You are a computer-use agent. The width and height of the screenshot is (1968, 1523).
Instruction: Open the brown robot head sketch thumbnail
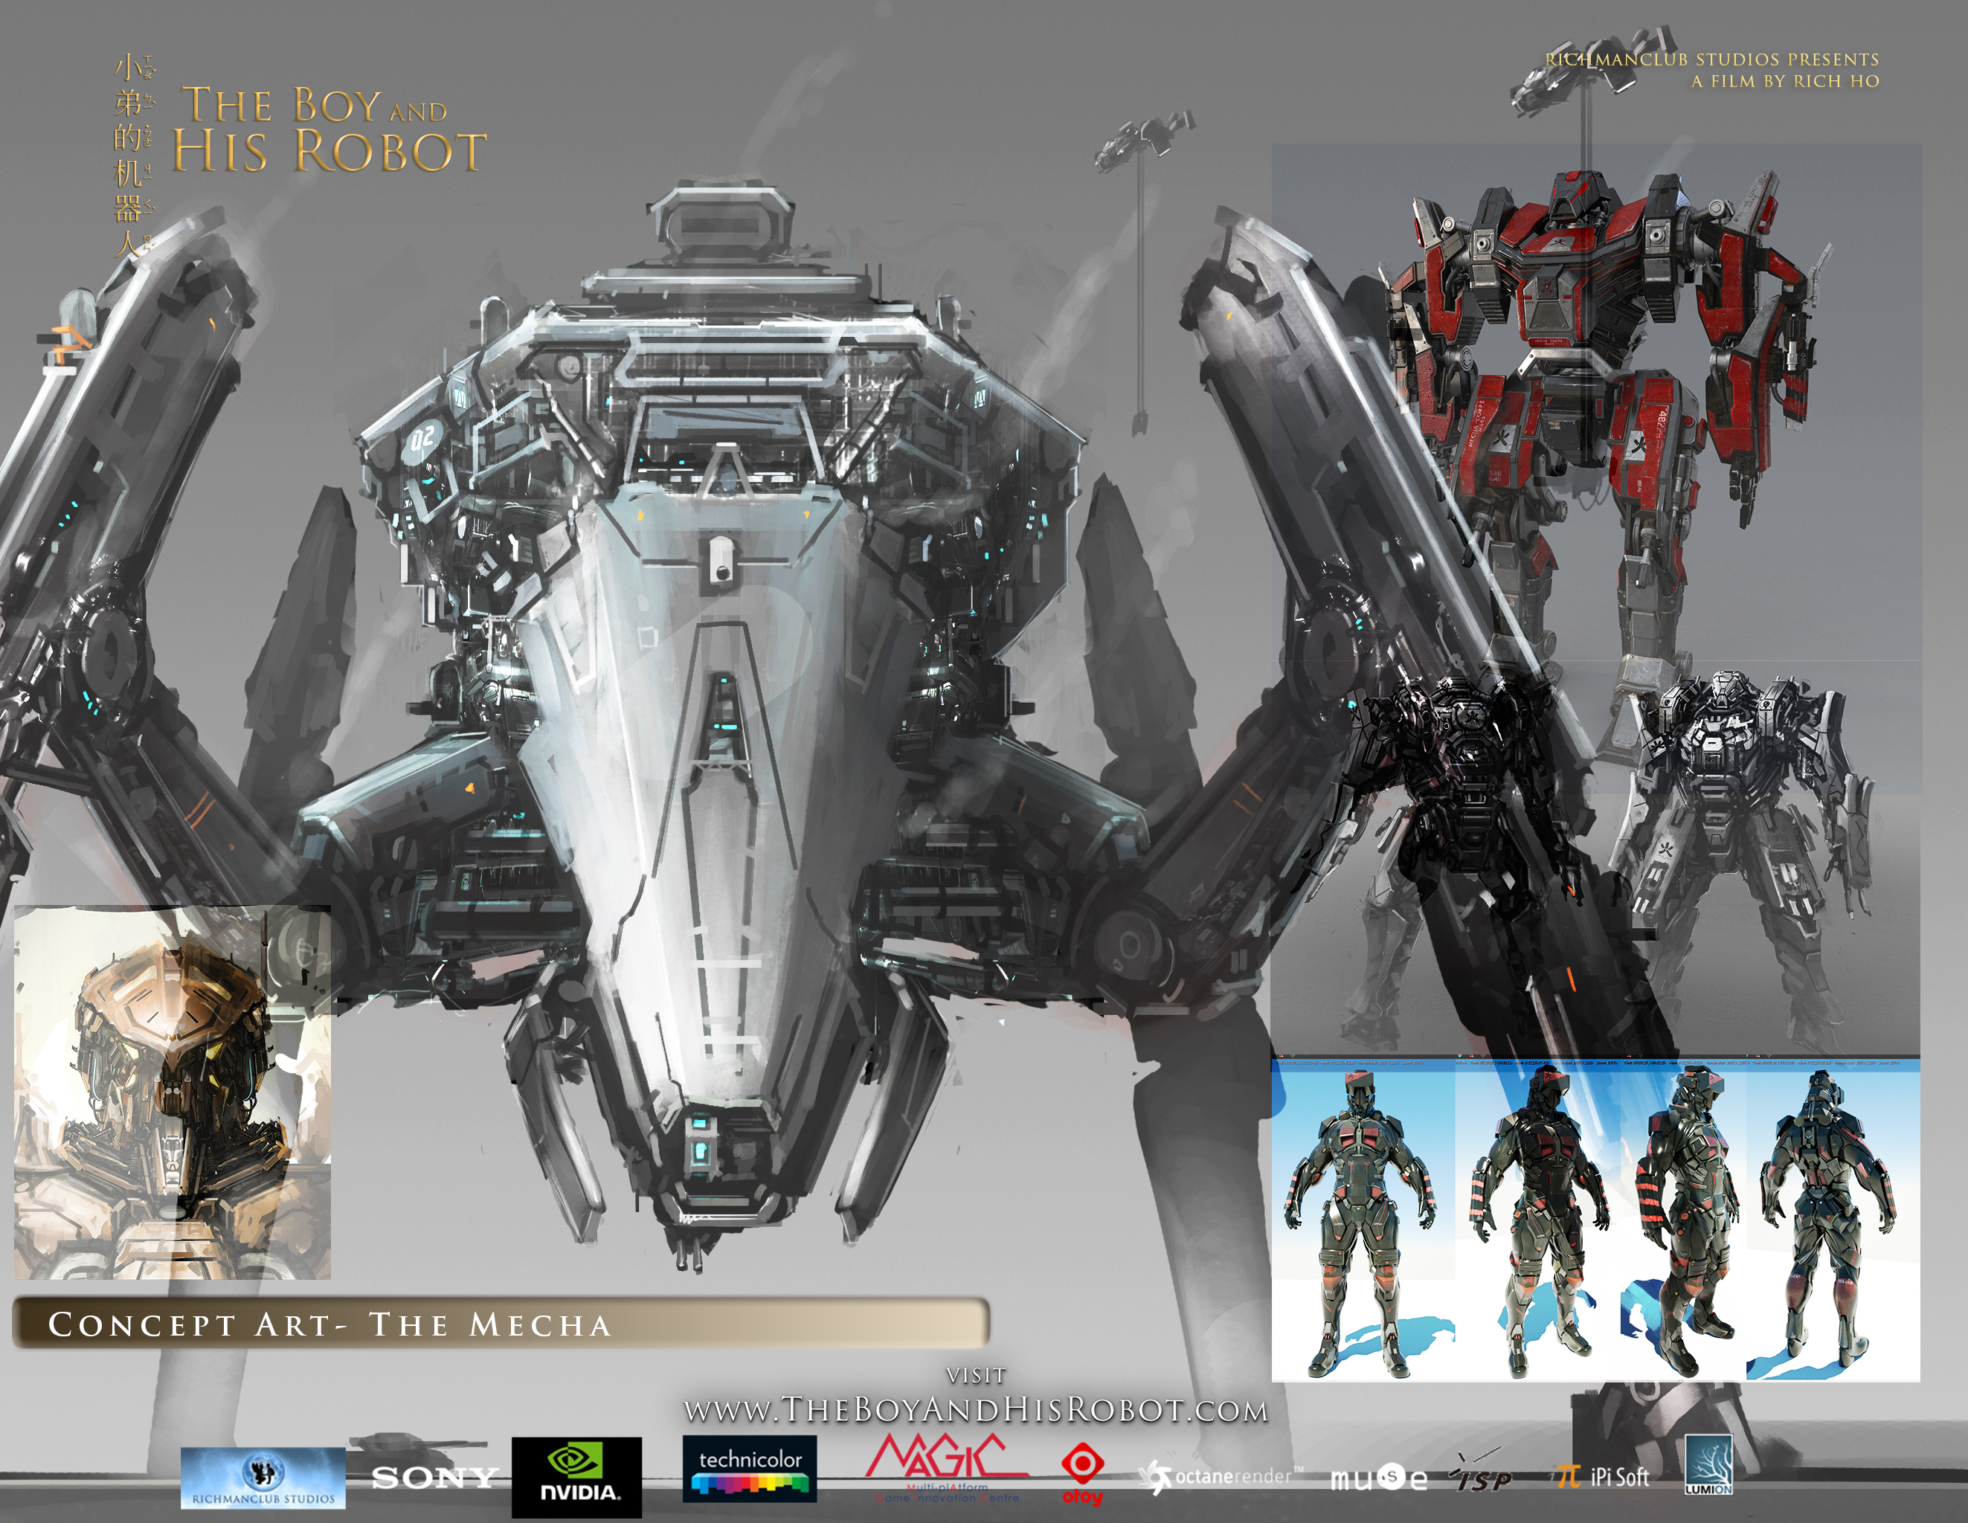(x=172, y=1093)
